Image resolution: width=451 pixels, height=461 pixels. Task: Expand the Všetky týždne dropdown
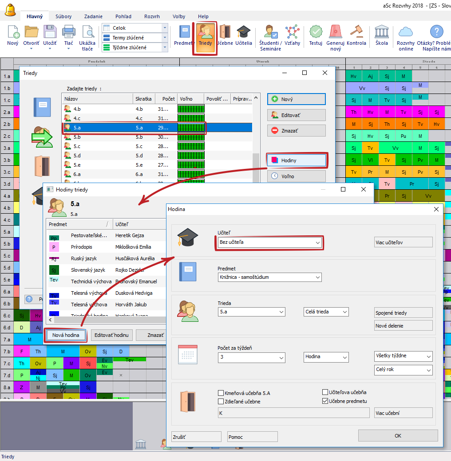[x=428, y=356]
